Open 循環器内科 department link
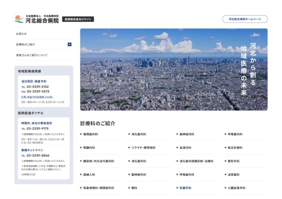Screen dimensions: 282x199 click(90, 134)
